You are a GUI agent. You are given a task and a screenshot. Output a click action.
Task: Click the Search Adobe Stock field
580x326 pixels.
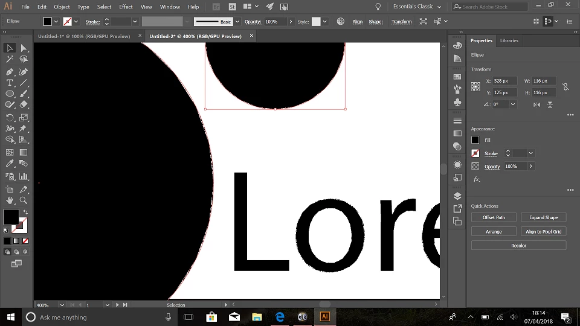tap(490, 7)
